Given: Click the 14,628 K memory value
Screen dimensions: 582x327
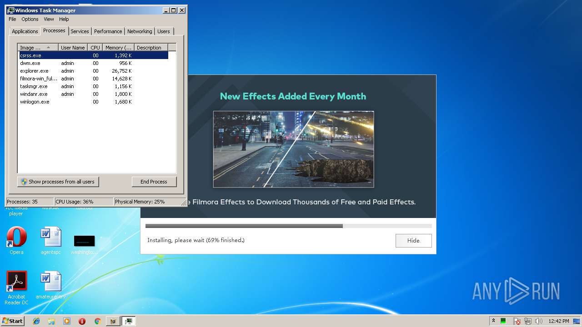Looking at the screenshot, I should pyautogui.click(x=122, y=79).
